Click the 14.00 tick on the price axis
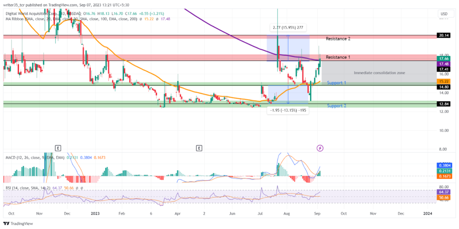459x229 pixels. [443, 93]
